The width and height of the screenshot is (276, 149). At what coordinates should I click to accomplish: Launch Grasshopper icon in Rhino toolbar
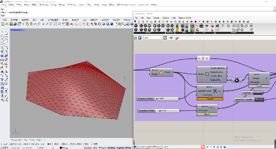(x=128, y=24)
